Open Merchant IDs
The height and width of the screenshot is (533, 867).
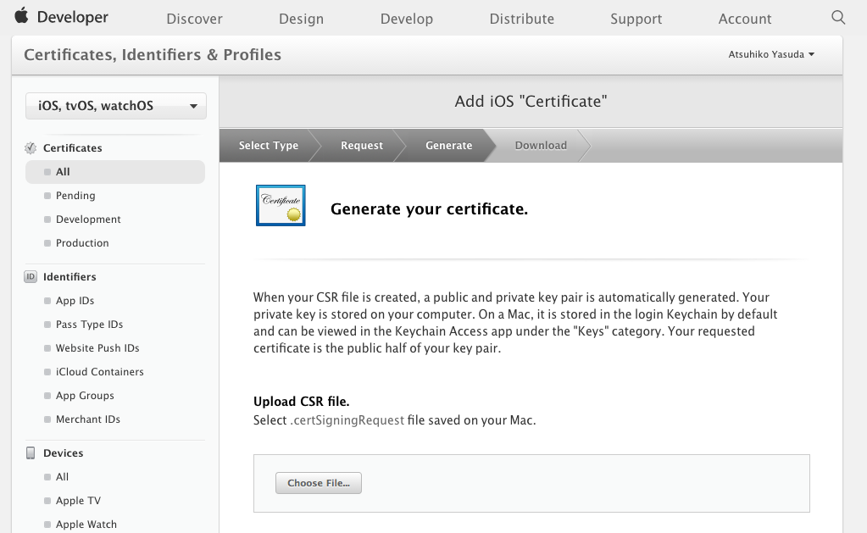click(x=88, y=419)
